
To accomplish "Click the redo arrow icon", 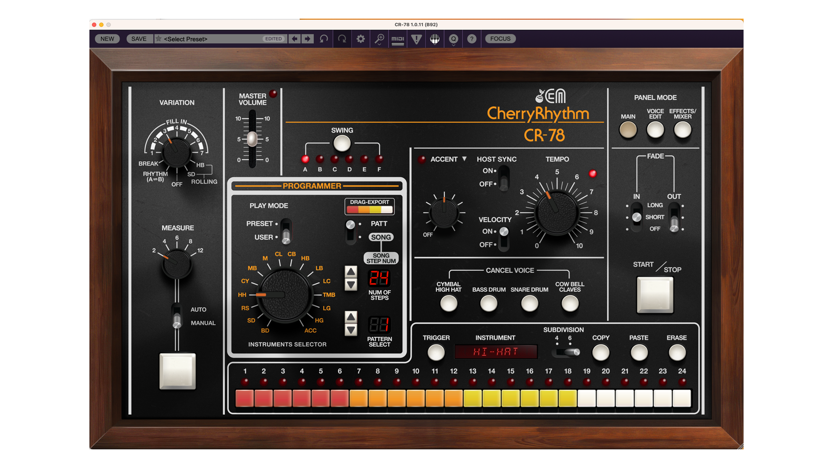I will [342, 39].
